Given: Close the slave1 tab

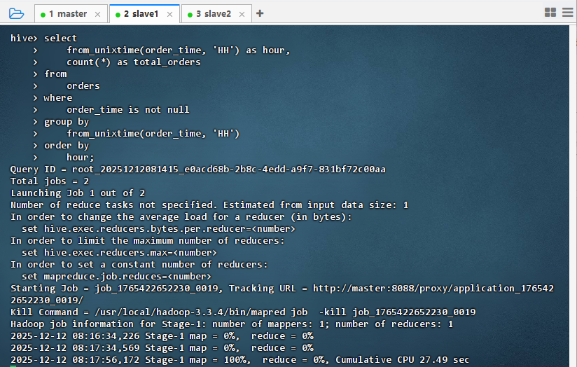Looking at the screenshot, I should 169,14.
